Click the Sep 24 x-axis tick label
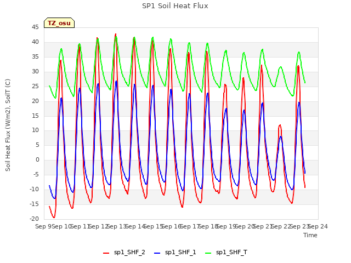The image size is (351, 263). pyautogui.click(x=318, y=226)
